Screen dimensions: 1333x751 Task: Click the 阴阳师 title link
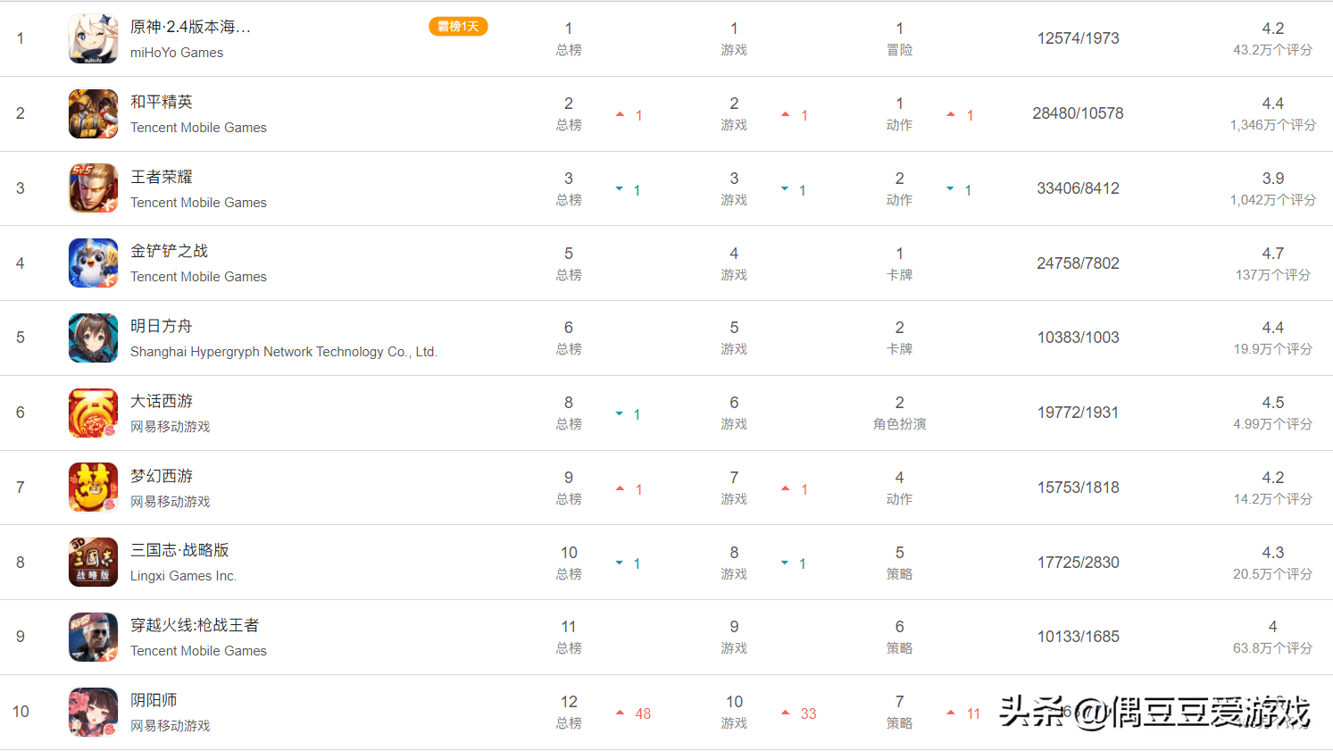pyautogui.click(x=154, y=700)
